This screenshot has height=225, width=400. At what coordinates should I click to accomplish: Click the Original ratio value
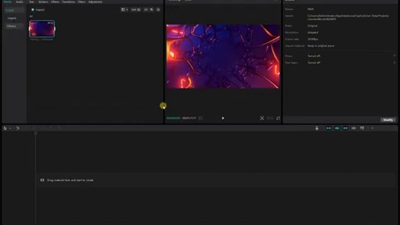[312, 26]
